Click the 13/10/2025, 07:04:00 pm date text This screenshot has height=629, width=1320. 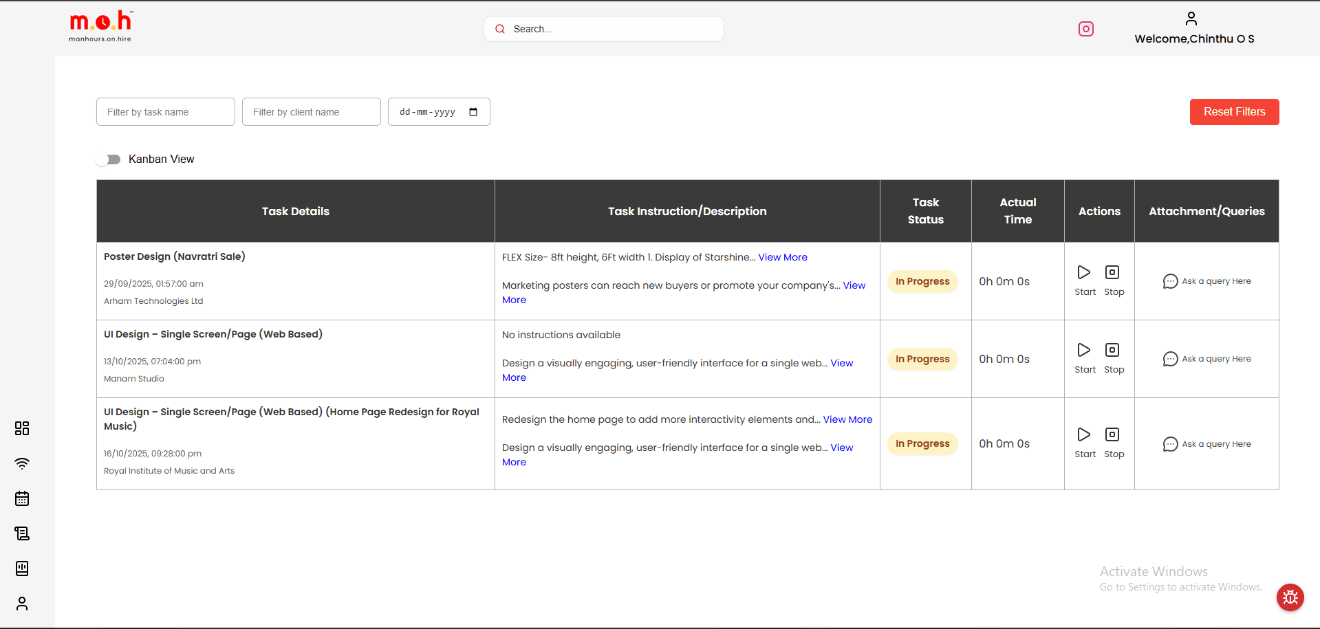[153, 362]
